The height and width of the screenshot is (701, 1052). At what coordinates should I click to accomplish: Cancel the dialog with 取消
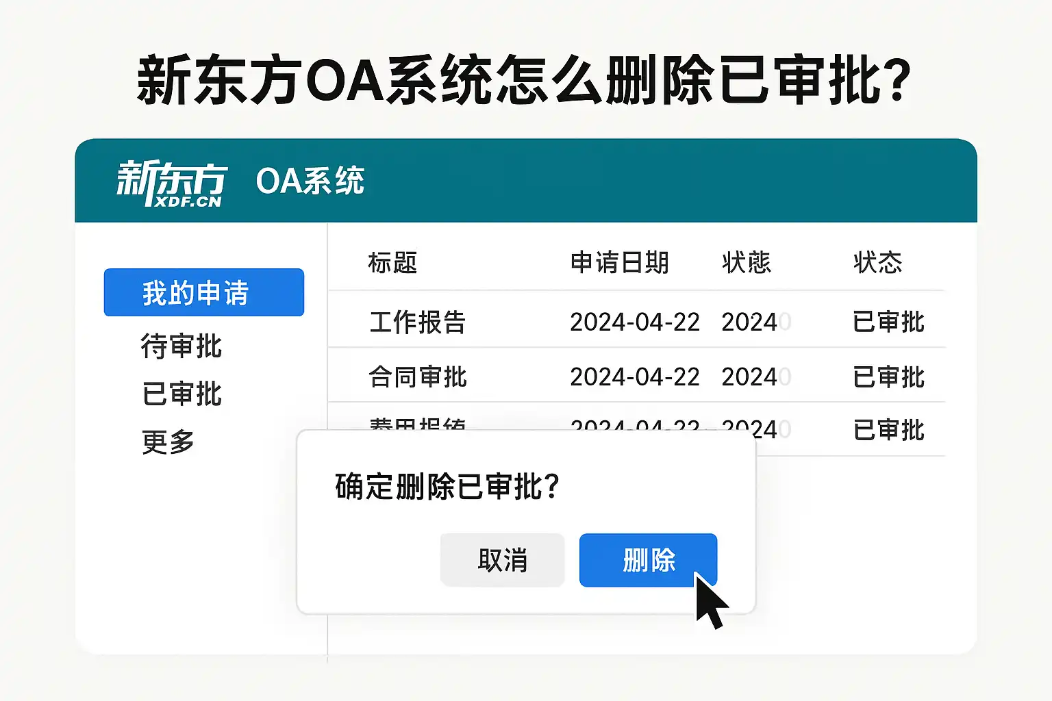pyautogui.click(x=502, y=560)
